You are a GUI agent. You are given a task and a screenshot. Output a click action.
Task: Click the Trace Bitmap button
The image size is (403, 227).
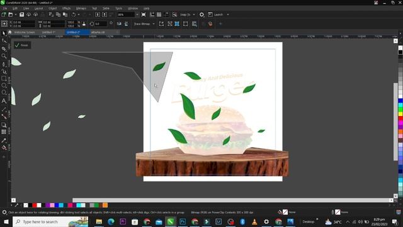pyautogui.click(x=142, y=24)
